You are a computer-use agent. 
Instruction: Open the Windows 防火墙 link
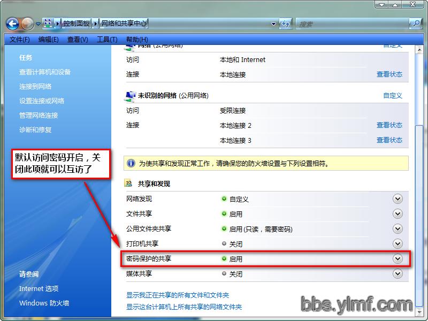coord(44,303)
